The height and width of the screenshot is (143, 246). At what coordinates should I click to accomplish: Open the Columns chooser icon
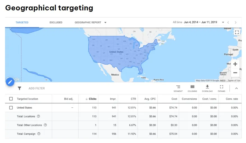click(192, 88)
